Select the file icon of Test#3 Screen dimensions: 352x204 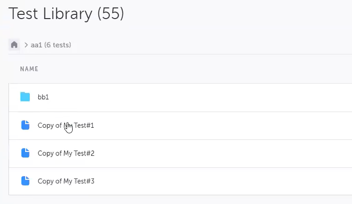25,181
